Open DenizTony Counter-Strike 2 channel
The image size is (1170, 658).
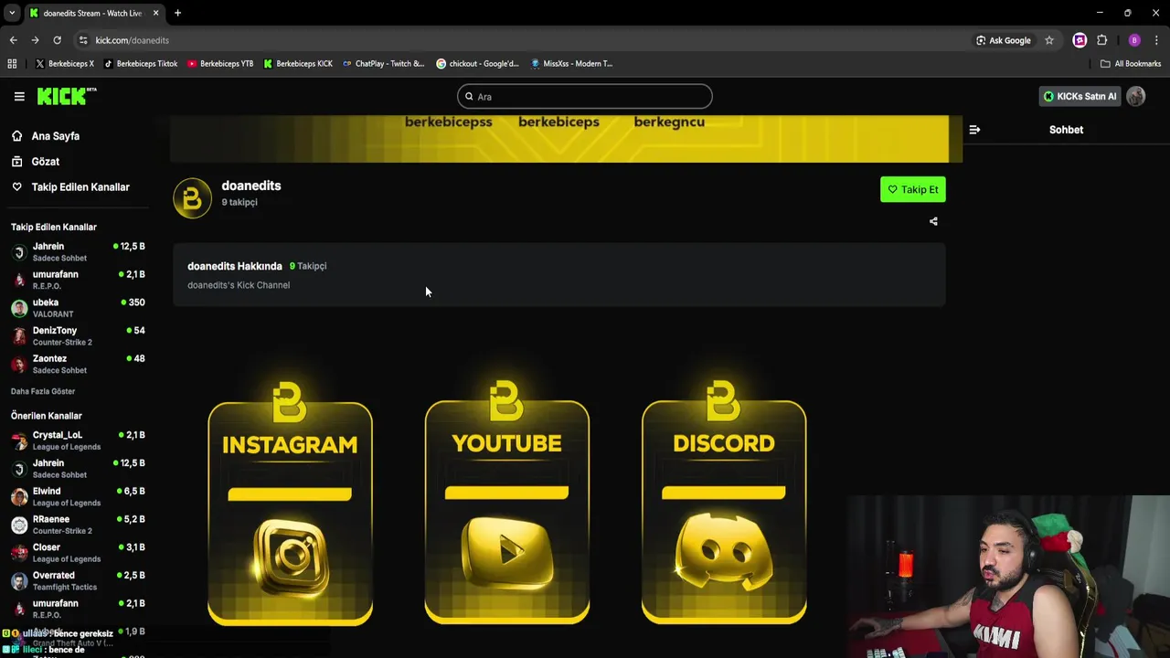pyautogui.click(x=78, y=336)
